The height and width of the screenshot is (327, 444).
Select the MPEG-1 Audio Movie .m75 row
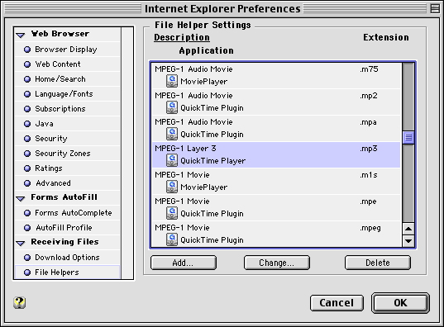276,75
